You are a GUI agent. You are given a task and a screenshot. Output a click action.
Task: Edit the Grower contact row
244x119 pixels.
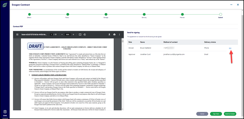(x=230, y=48)
